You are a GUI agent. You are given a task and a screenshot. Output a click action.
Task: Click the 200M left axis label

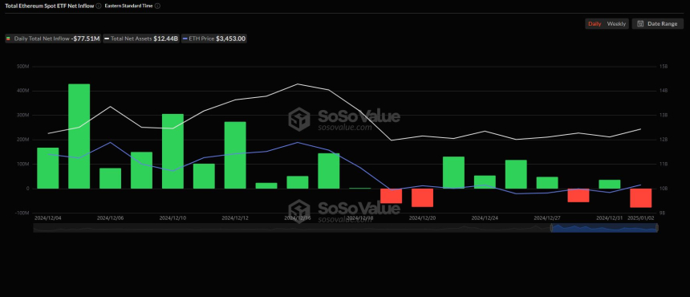[23, 140]
